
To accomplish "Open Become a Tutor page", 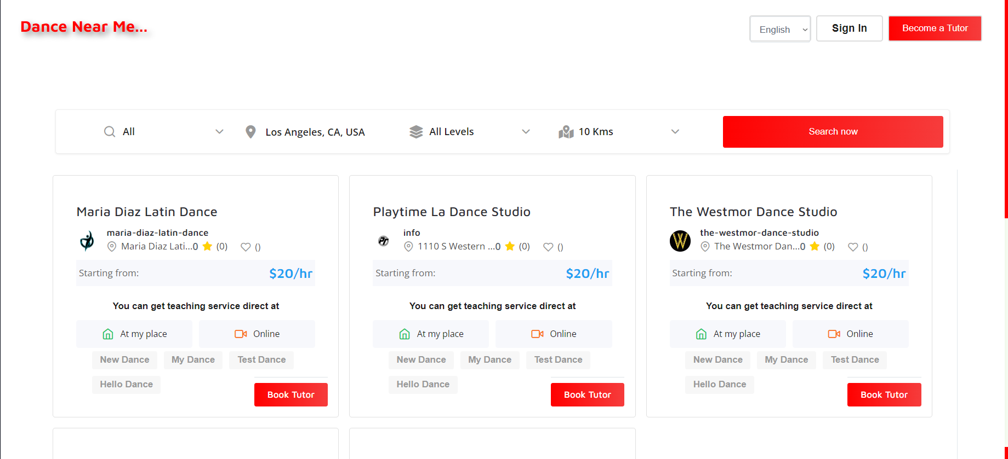I will tap(935, 28).
